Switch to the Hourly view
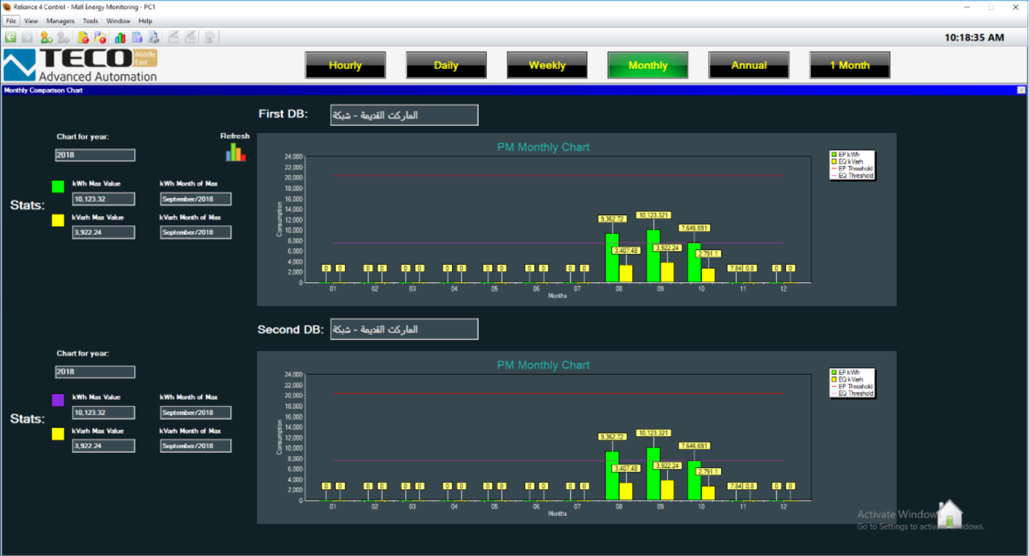This screenshot has width=1029, height=556. [x=345, y=65]
